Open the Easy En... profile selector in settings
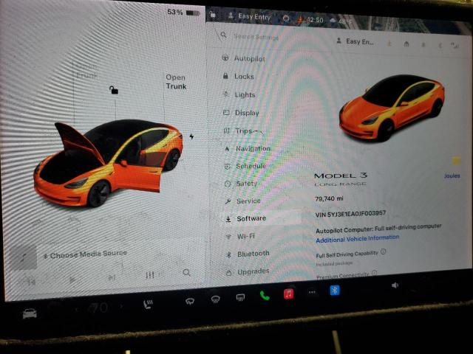Screen dimensions: 473x354 355,41
